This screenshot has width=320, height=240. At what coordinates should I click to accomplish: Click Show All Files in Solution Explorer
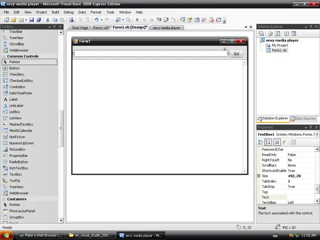tap(270, 33)
